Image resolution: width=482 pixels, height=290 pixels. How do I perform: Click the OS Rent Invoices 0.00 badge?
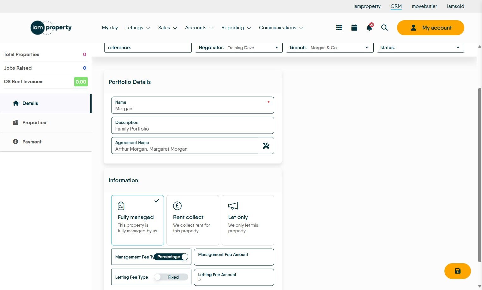[81, 82]
